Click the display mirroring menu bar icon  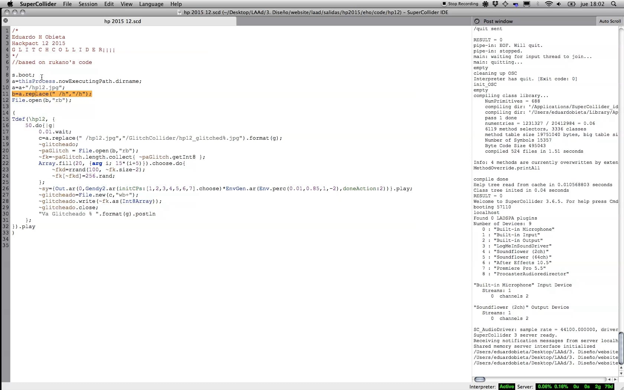coord(527,4)
